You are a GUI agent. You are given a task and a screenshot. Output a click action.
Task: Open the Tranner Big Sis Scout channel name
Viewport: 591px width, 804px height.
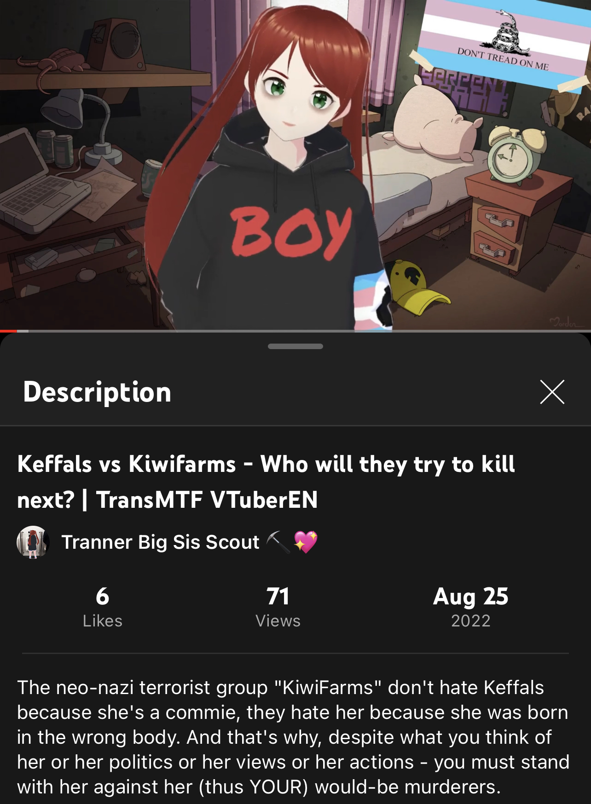coord(160,542)
